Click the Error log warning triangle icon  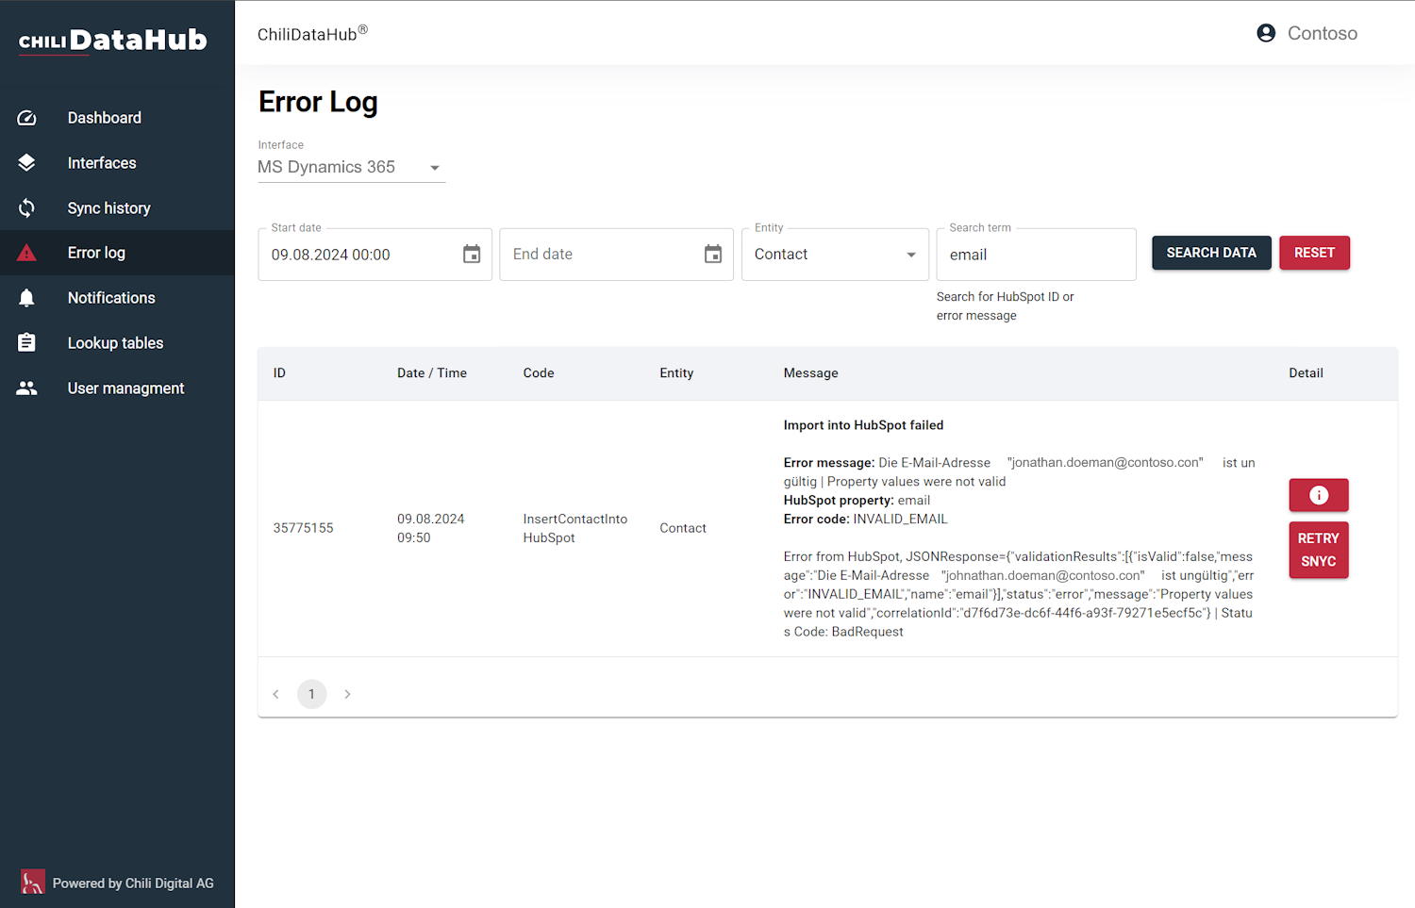[x=26, y=253]
